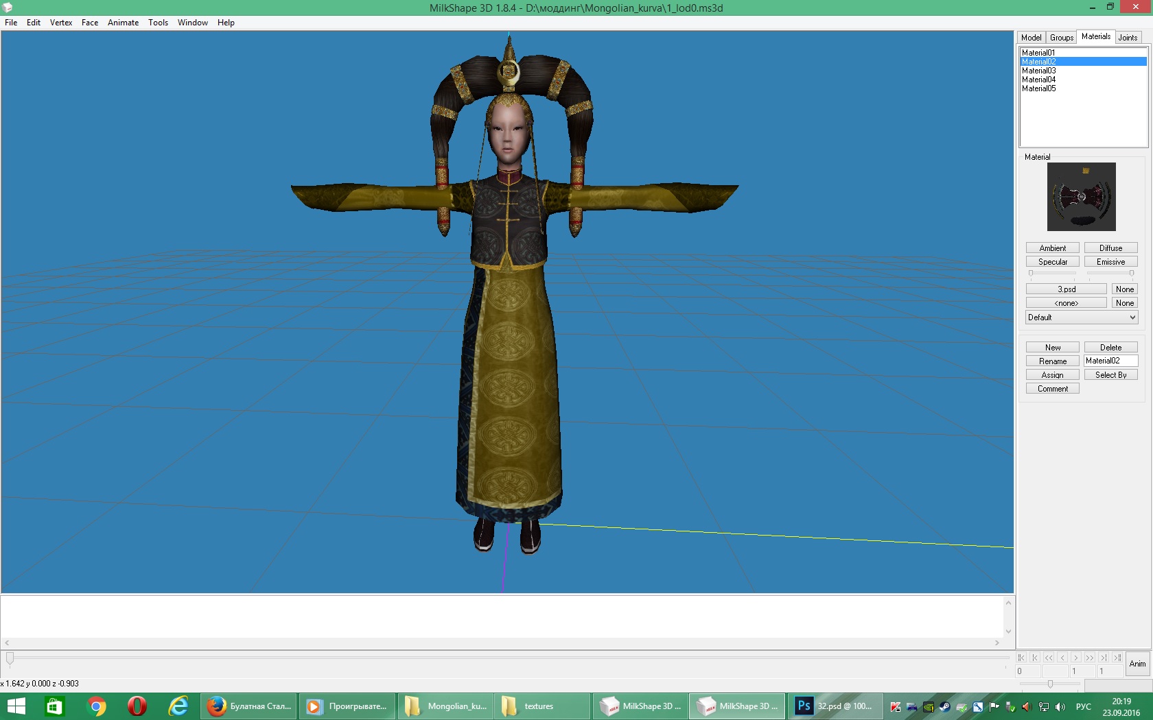Click None next to the alphamap button
Image resolution: width=1153 pixels, height=720 pixels.
pyautogui.click(x=1125, y=303)
